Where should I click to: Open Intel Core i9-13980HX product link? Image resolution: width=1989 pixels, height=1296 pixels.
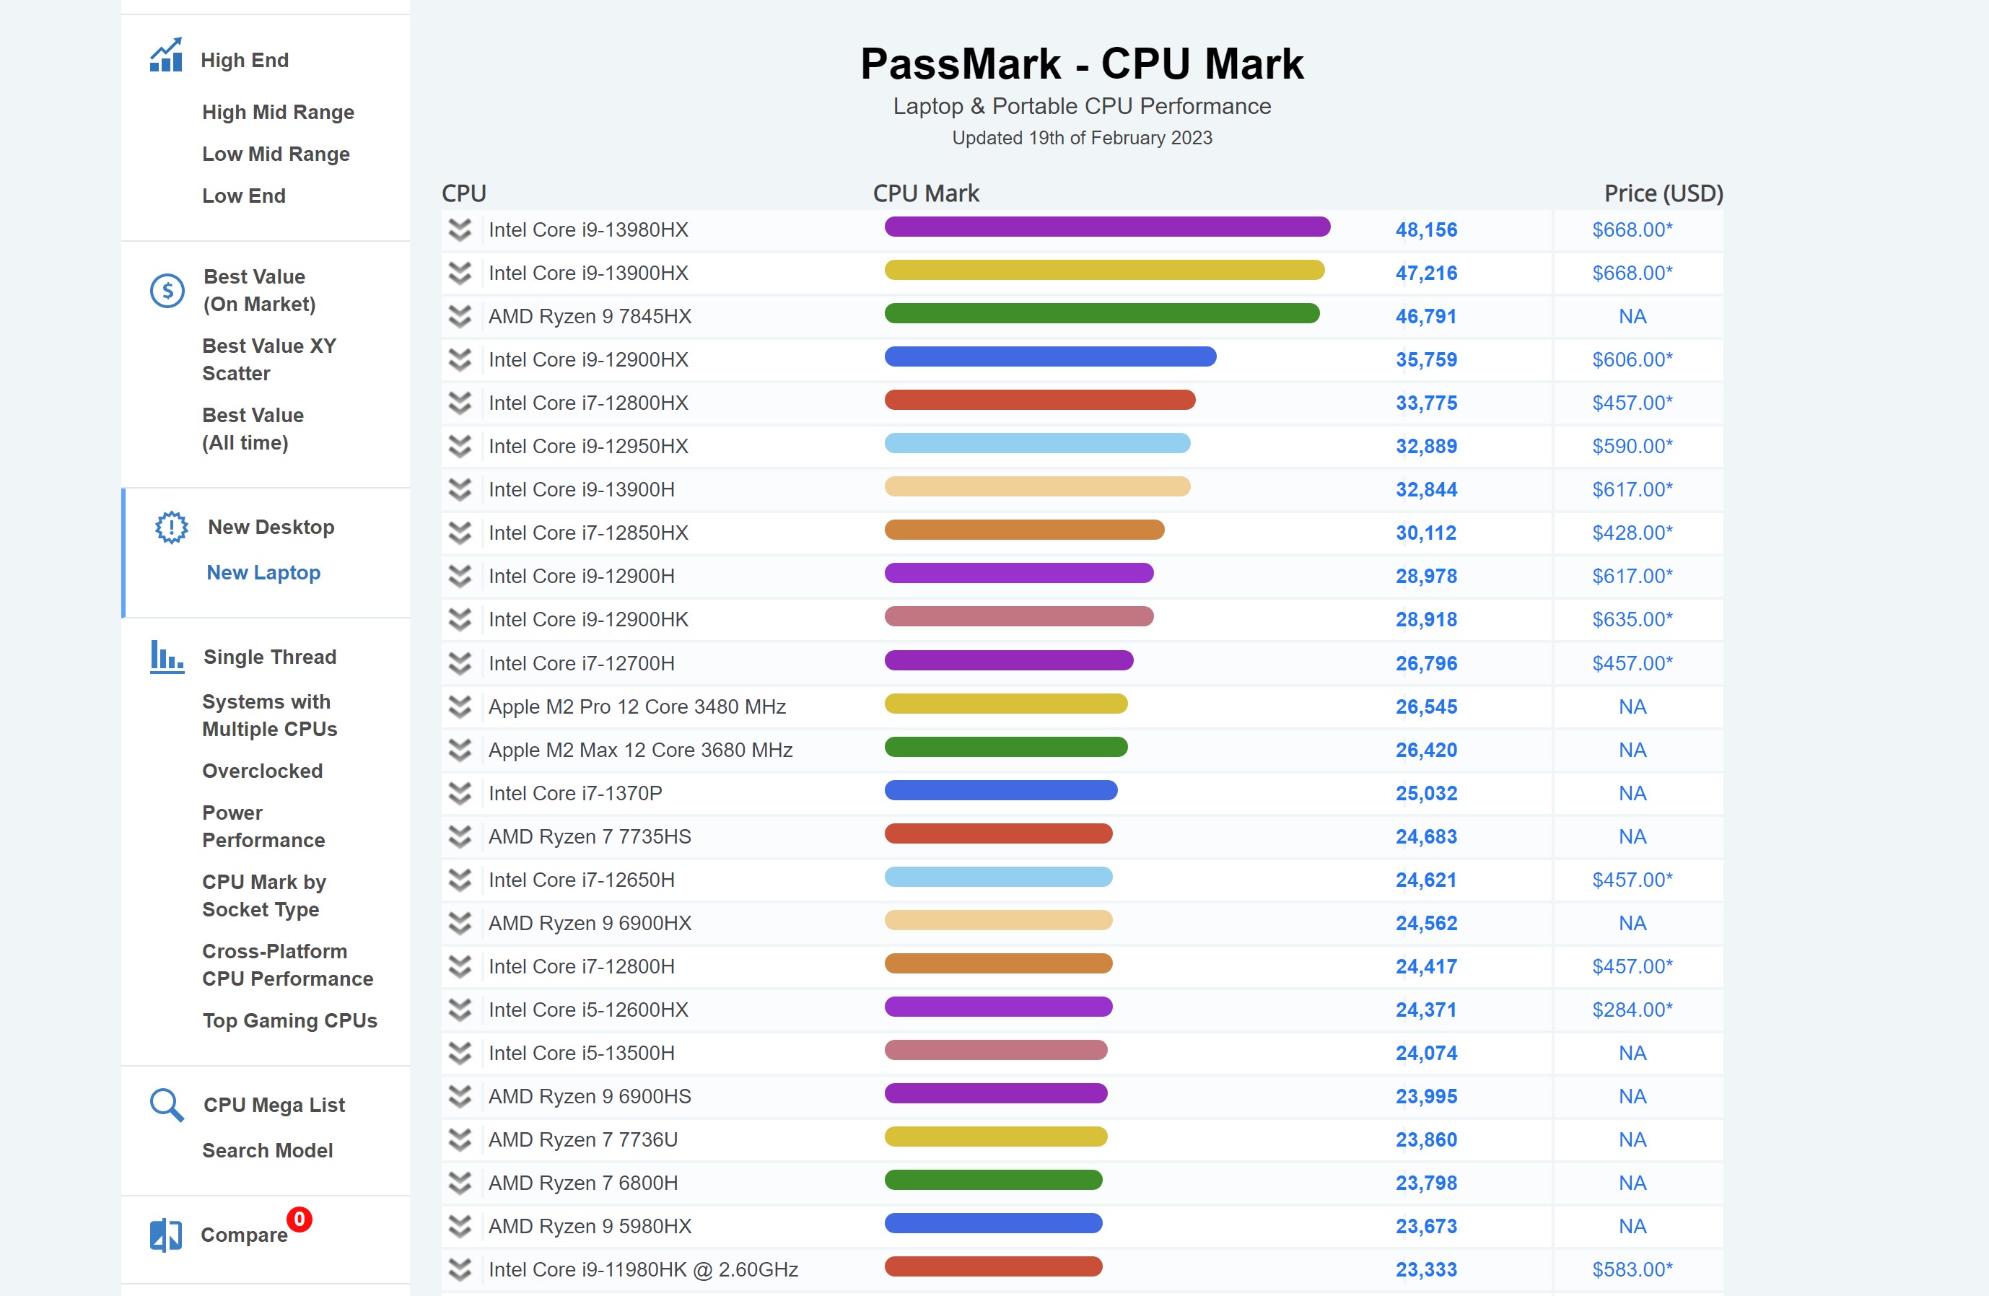coord(588,229)
